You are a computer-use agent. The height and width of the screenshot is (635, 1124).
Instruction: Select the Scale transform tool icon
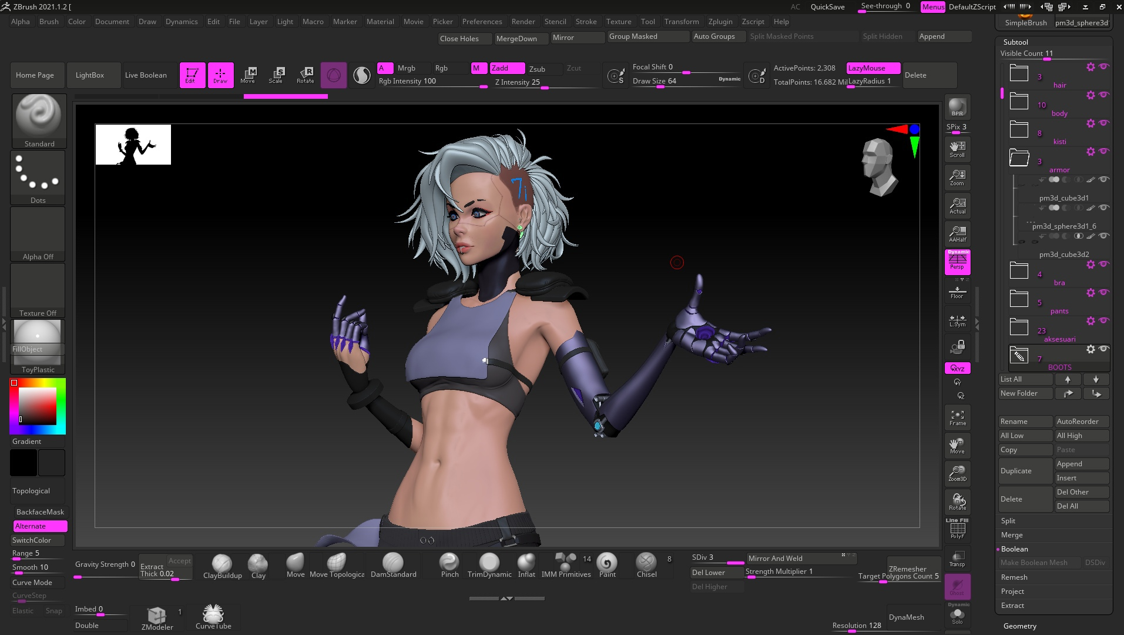point(276,75)
